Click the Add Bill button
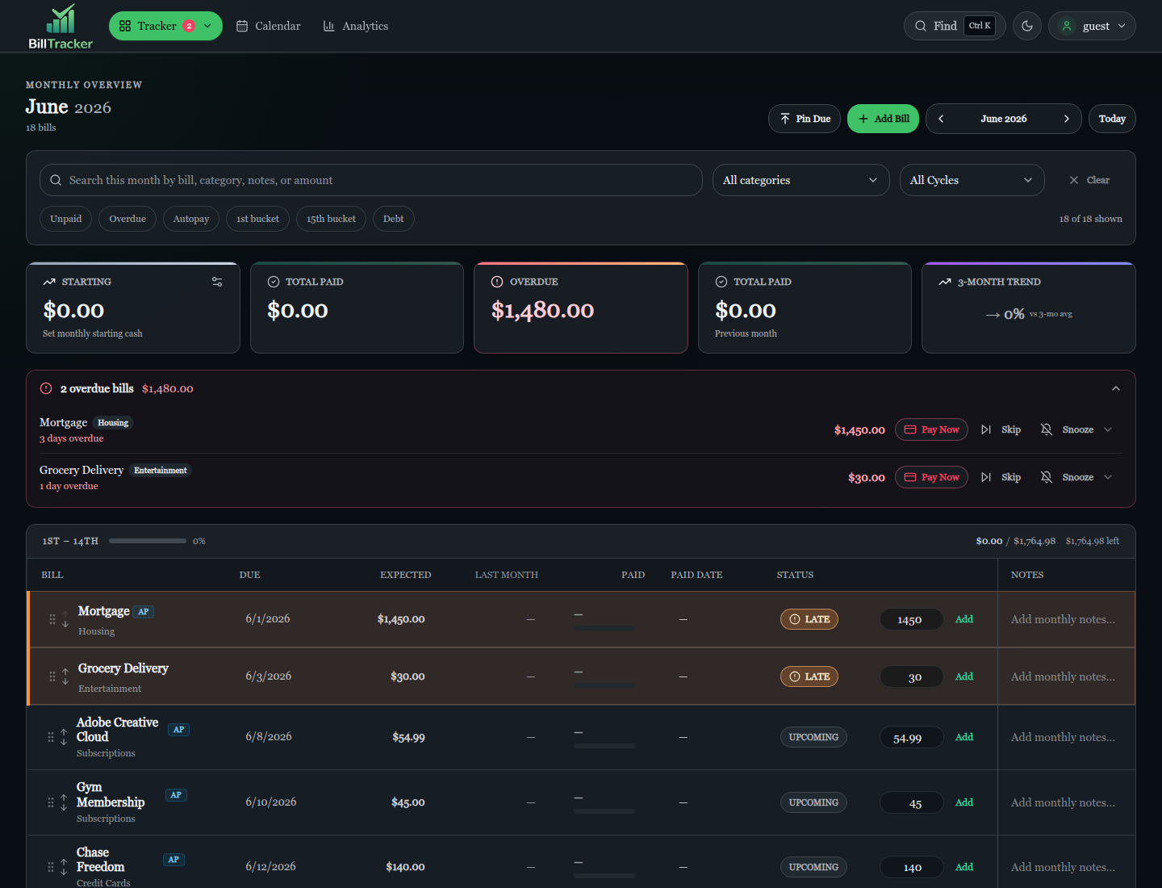The height and width of the screenshot is (888, 1162). [883, 119]
